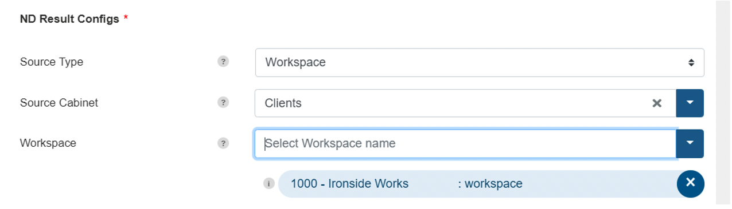Select the 1000 - Ironside Works chip text

pos(350,184)
